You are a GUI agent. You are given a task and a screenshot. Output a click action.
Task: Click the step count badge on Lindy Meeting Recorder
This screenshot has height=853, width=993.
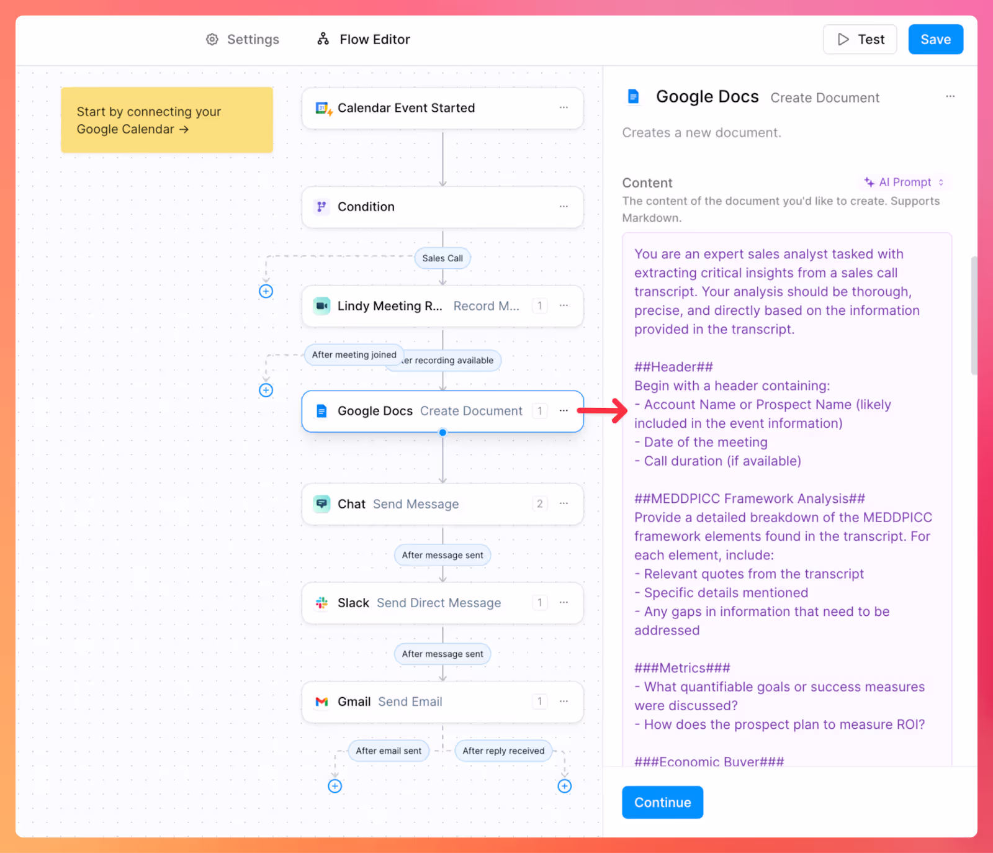click(x=540, y=305)
